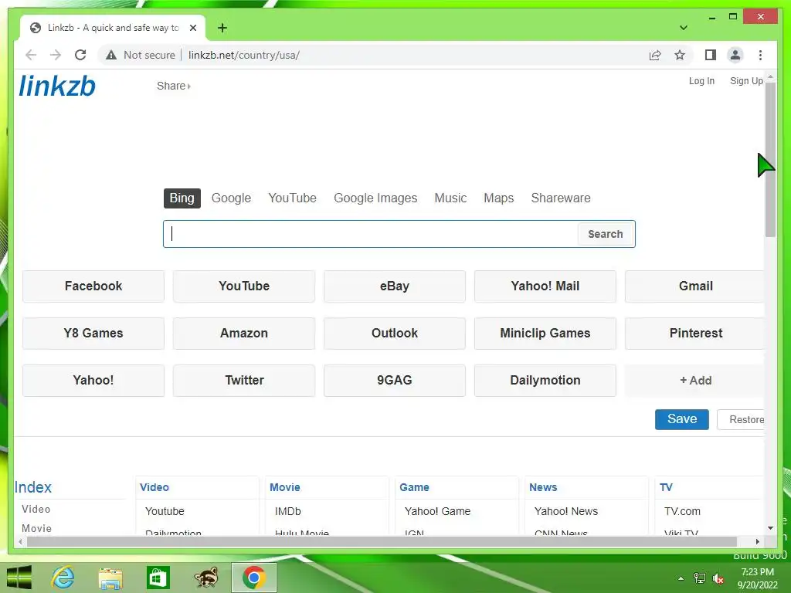Click the vertical scrollbar thumb
The height and width of the screenshot is (593, 791).
pyautogui.click(x=770, y=159)
